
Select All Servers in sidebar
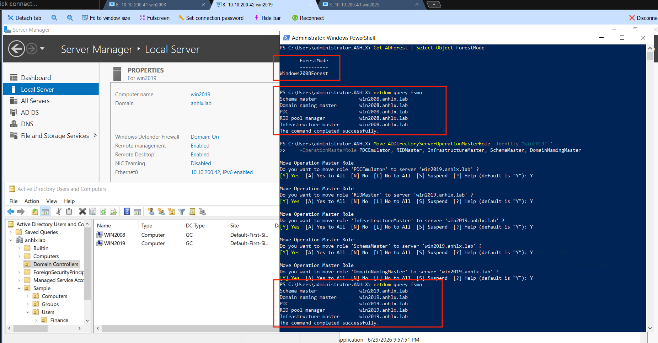[x=51, y=101]
